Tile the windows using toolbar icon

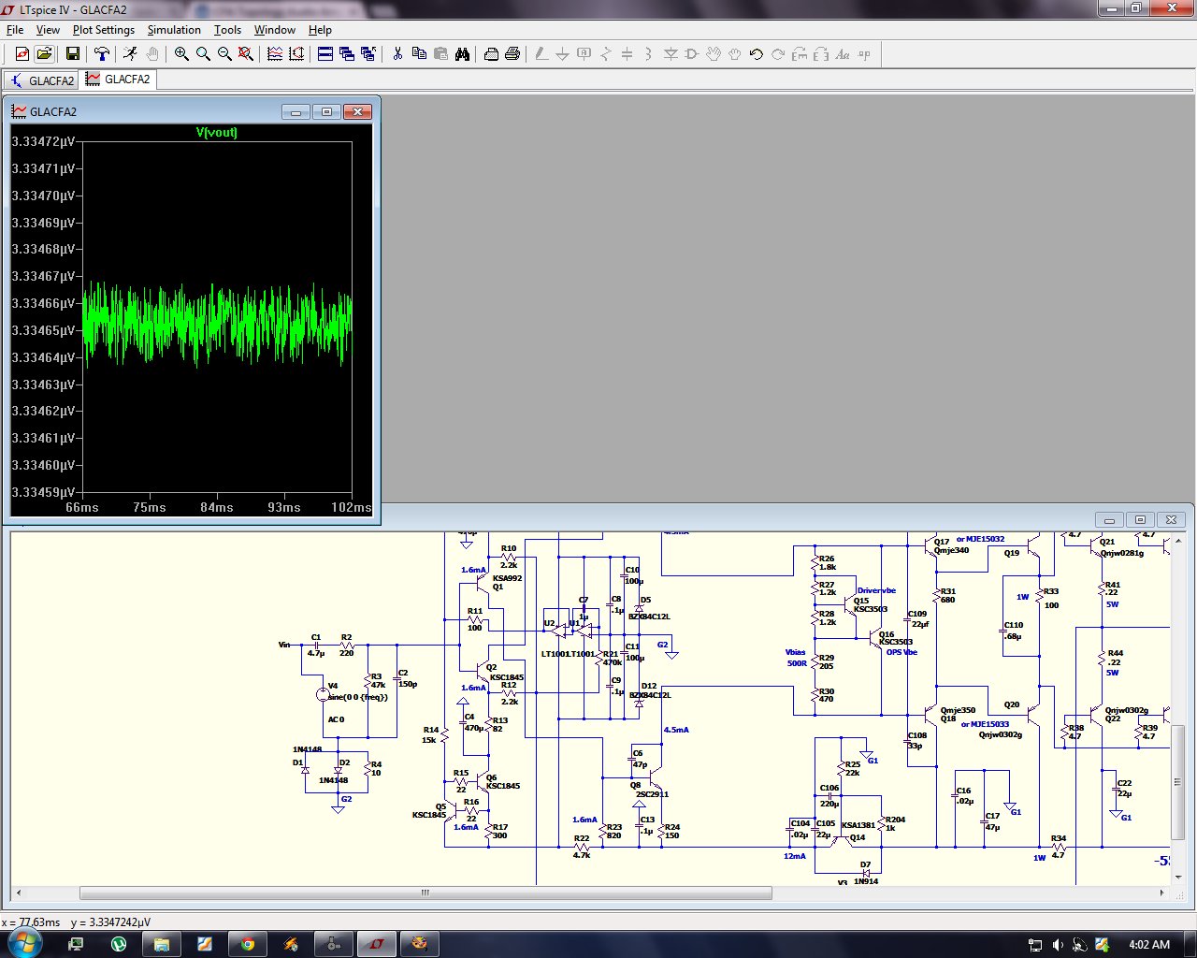(x=325, y=54)
